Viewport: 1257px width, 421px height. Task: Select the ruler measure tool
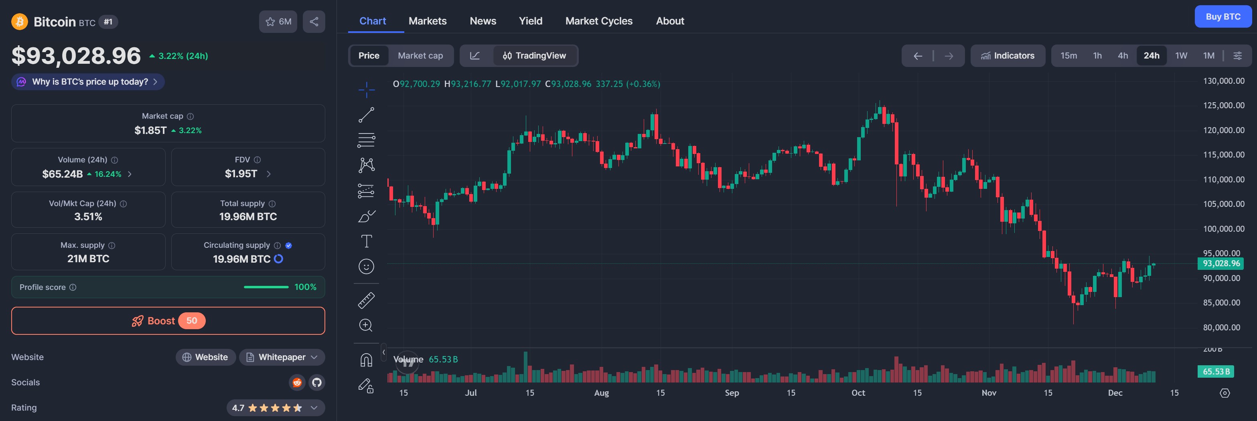(x=366, y=300)
